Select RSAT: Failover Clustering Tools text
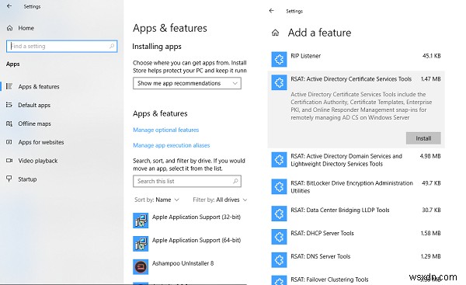 coord(329,280)
